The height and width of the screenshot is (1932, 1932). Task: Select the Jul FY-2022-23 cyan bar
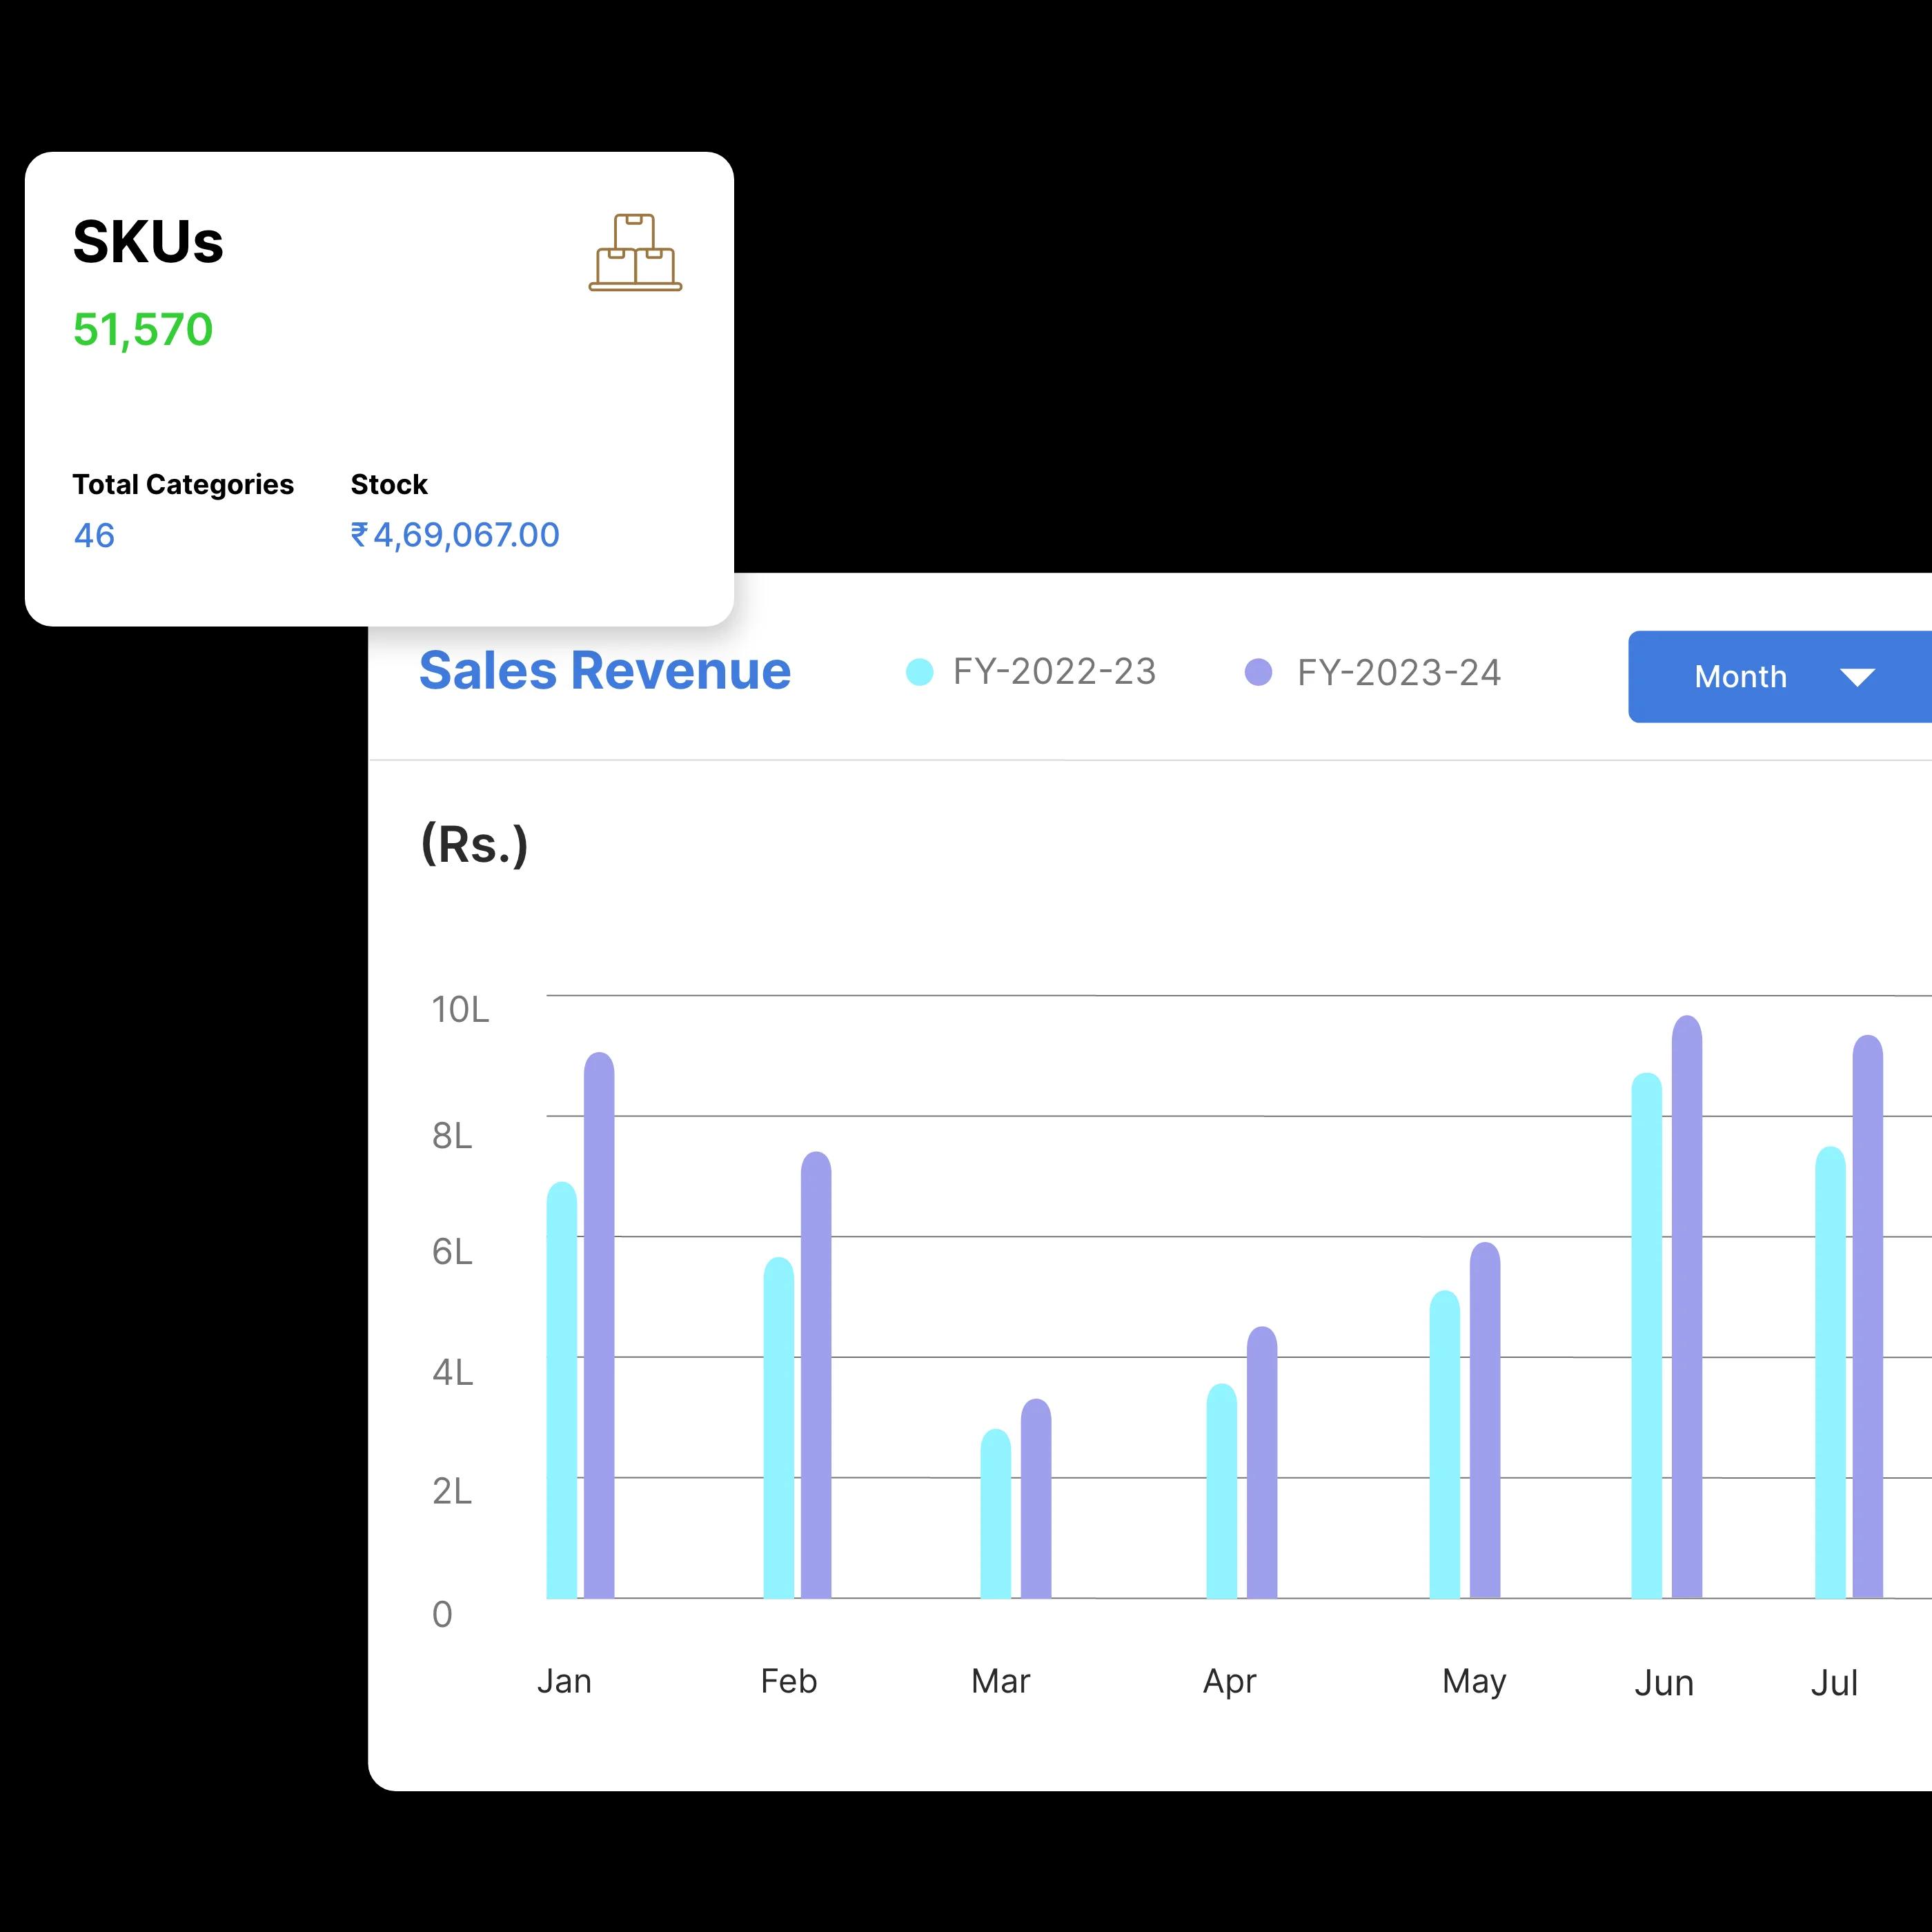pos(1830,1372)
